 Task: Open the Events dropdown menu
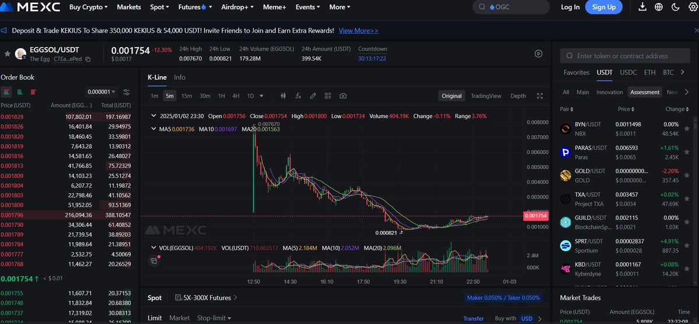[308, 7]
